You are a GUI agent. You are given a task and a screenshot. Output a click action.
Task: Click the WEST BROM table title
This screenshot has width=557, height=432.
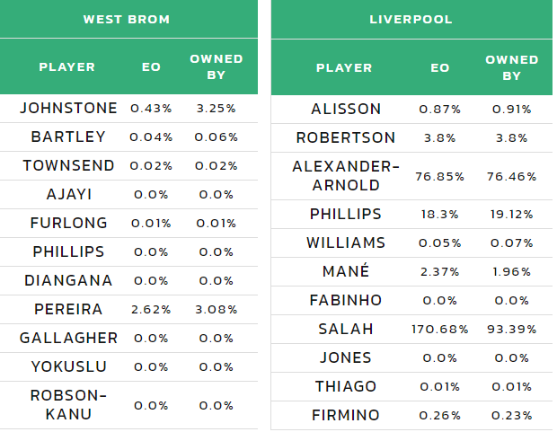tap(127, 19)
